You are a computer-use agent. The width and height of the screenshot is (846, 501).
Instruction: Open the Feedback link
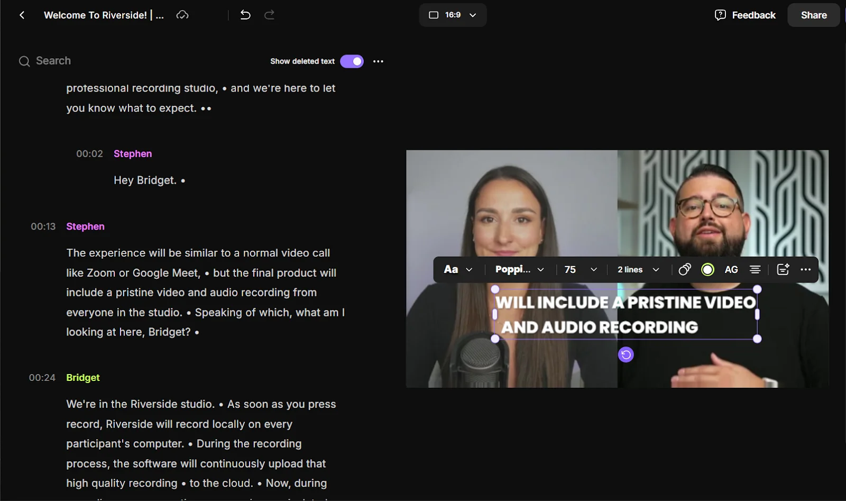(745, 15)
